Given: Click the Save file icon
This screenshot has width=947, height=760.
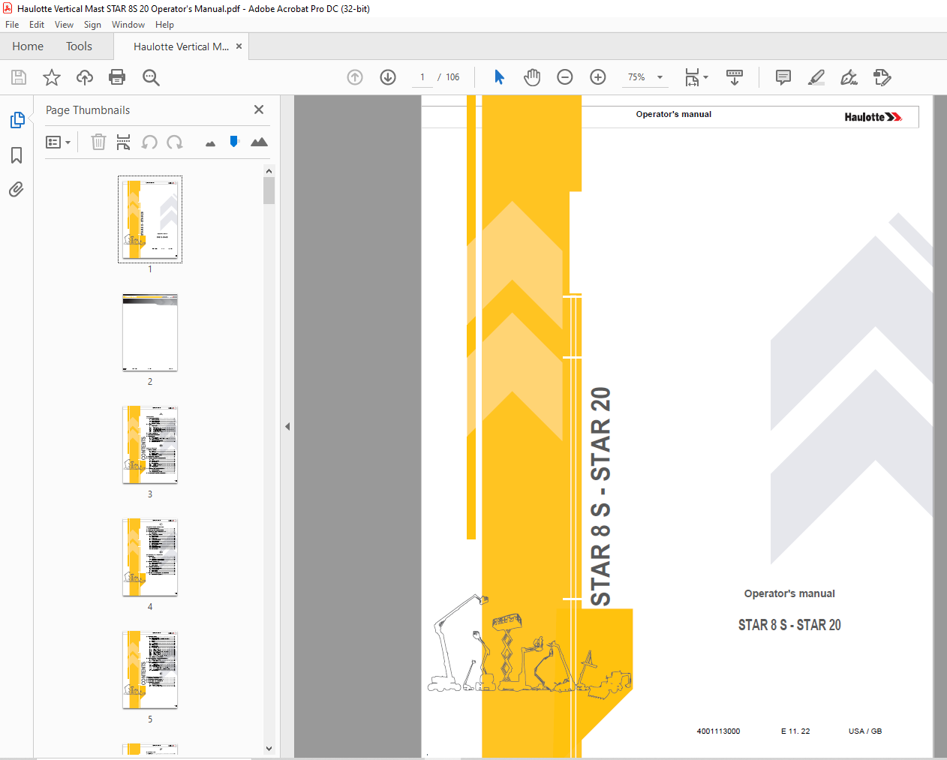Looking at the screenshot, I should pyautogui.click(x=19, y=77).
